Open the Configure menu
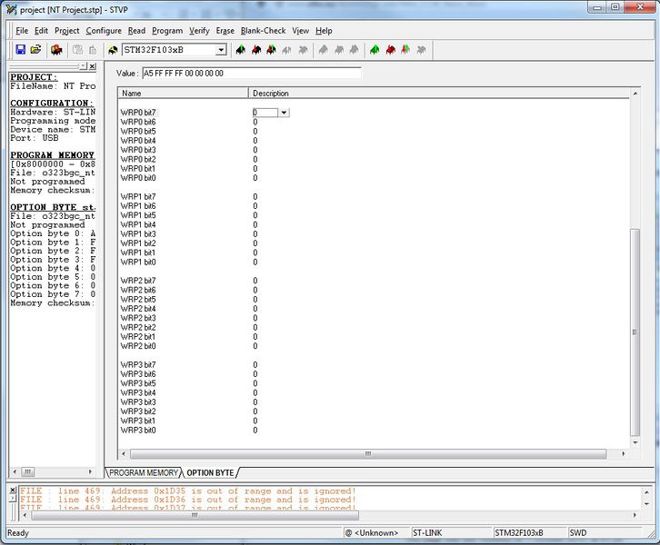The image size is (660, 545). (x=104, y=30)
